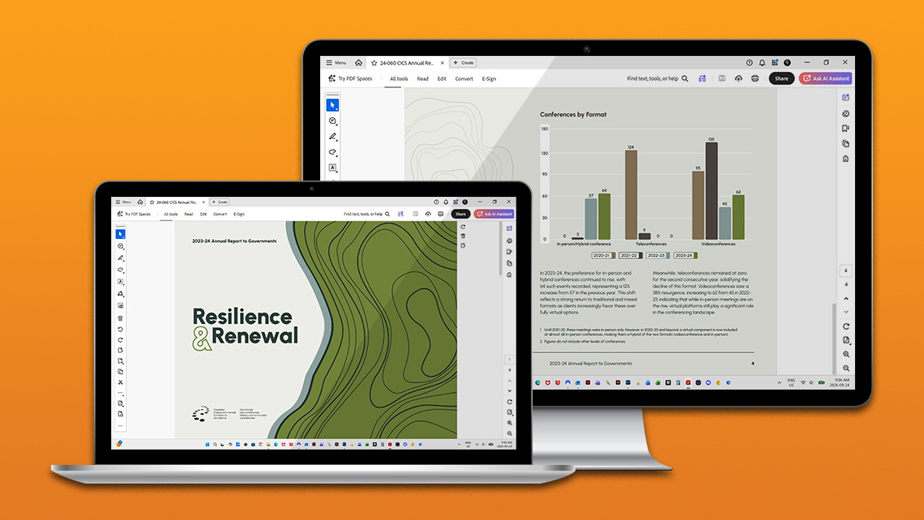Viewport: 924px width, 520px height.
Task: Open the Edge browser on monitor taskbar
Action: pos(537,383)
